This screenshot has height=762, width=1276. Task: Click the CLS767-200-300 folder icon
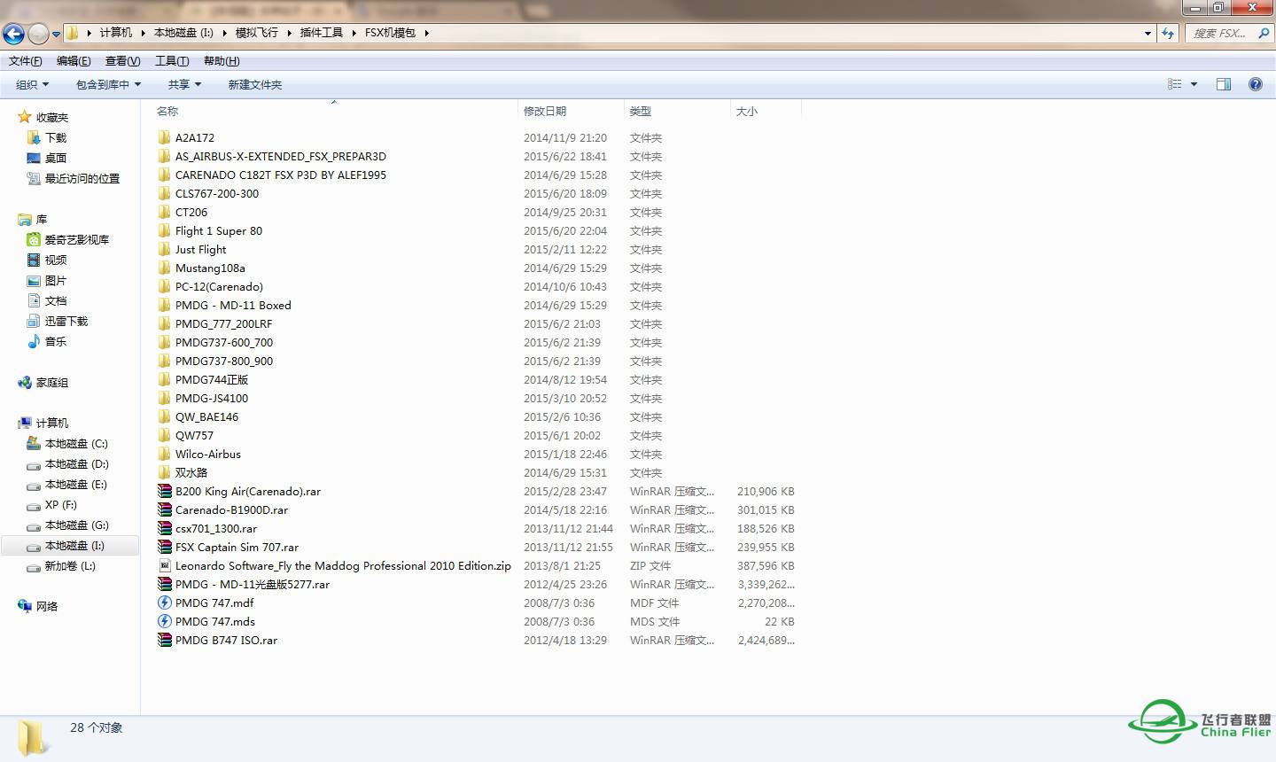click(164, 194)
